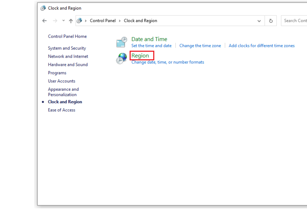307x210 pixels.
Task: Open the recent locations dropdown arrow
Action: pos(63,21)
